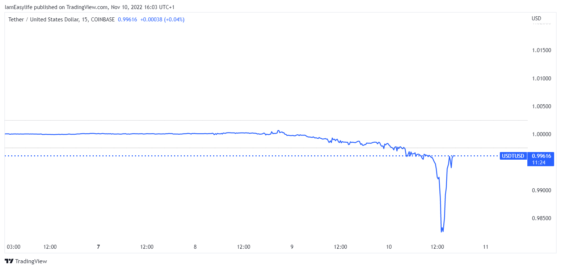
Task: Click the blue 0.99616 current price tag
Action: (x=541, y=156)
